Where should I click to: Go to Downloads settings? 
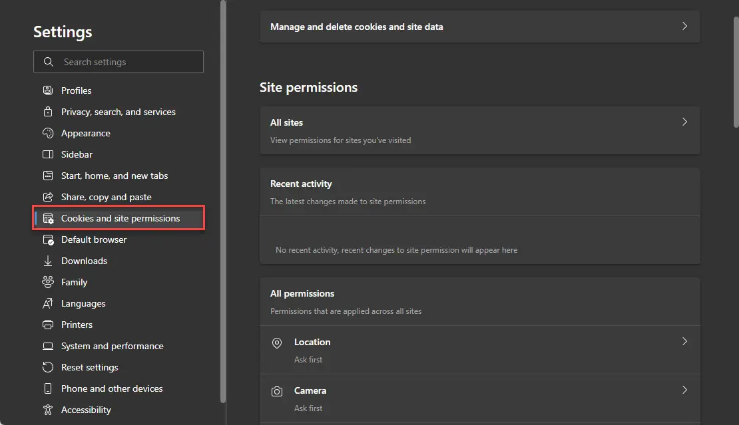point(119,261)
